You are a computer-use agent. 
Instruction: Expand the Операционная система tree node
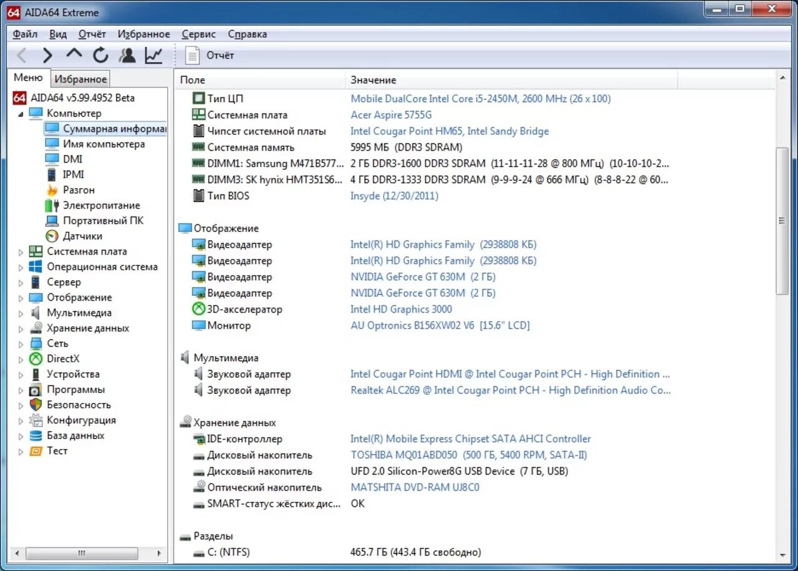20,268
